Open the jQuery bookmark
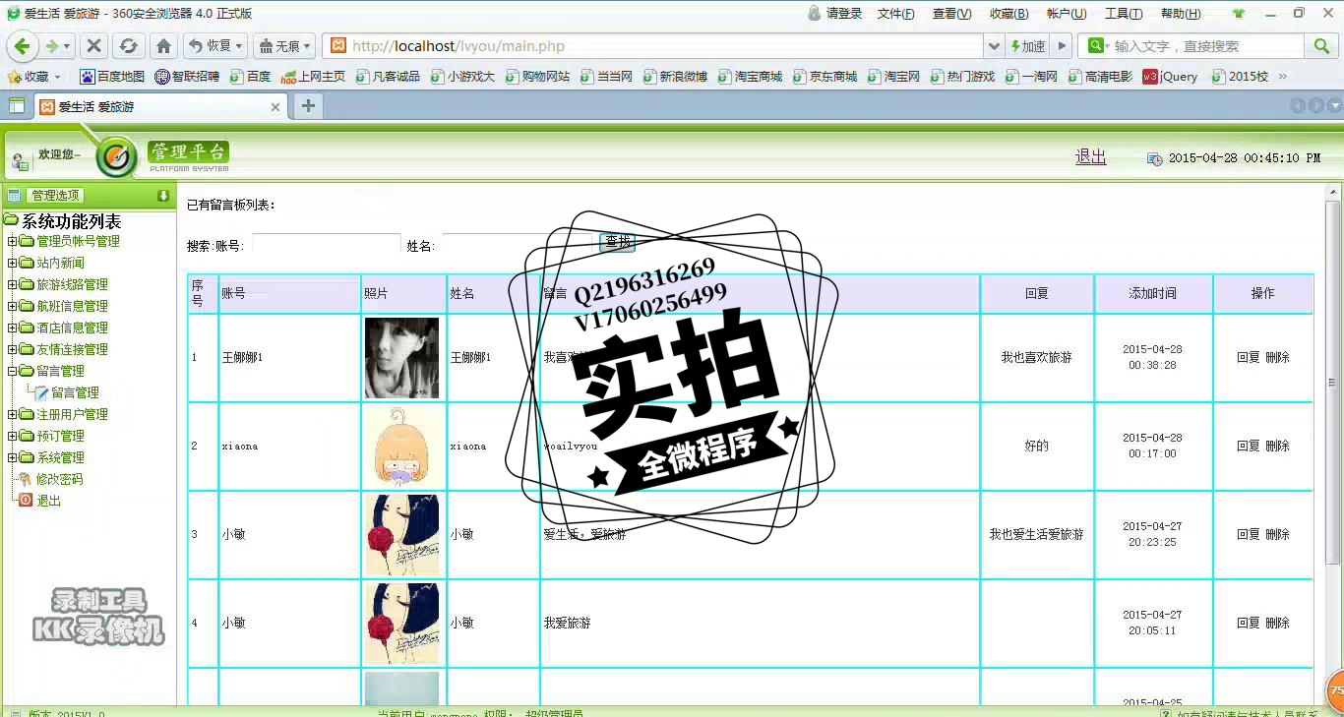Viewport: 1344px width, 717px height. (1170, 76)
